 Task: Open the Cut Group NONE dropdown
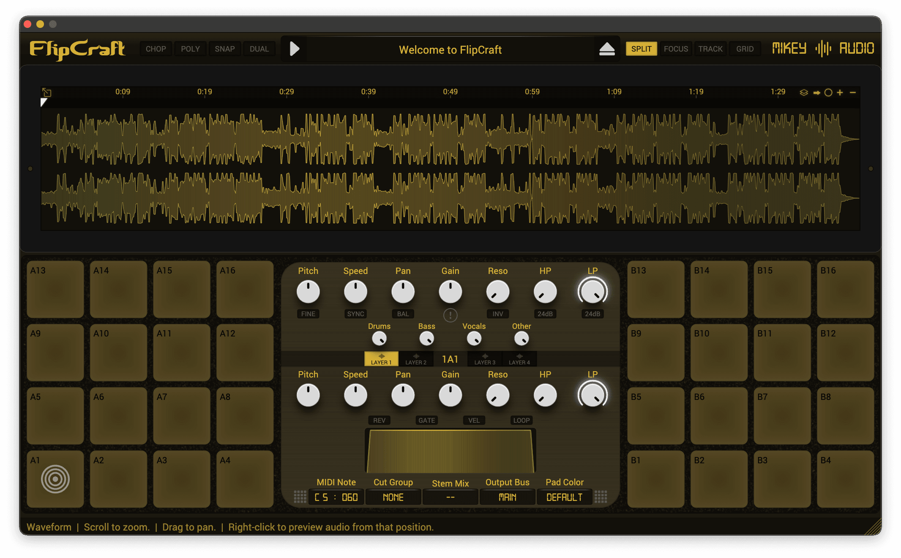click(x=393, y=497)
